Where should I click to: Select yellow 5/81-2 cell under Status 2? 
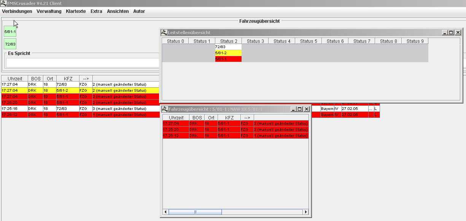(x=228, y=53)
